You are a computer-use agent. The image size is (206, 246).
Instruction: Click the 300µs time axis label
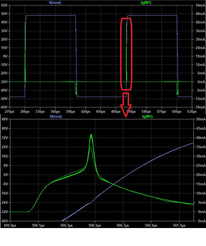[x=25, y=111]
